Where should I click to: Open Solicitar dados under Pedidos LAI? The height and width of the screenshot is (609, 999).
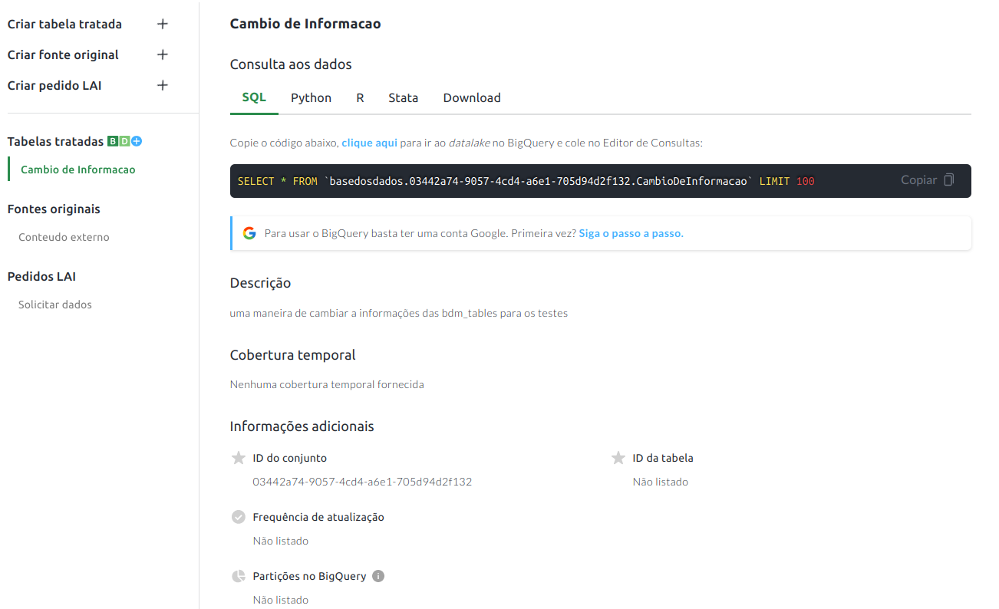tap(55, 304)
